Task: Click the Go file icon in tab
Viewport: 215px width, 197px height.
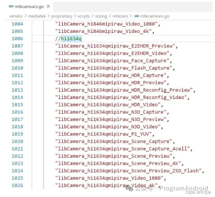Action: 11,6
